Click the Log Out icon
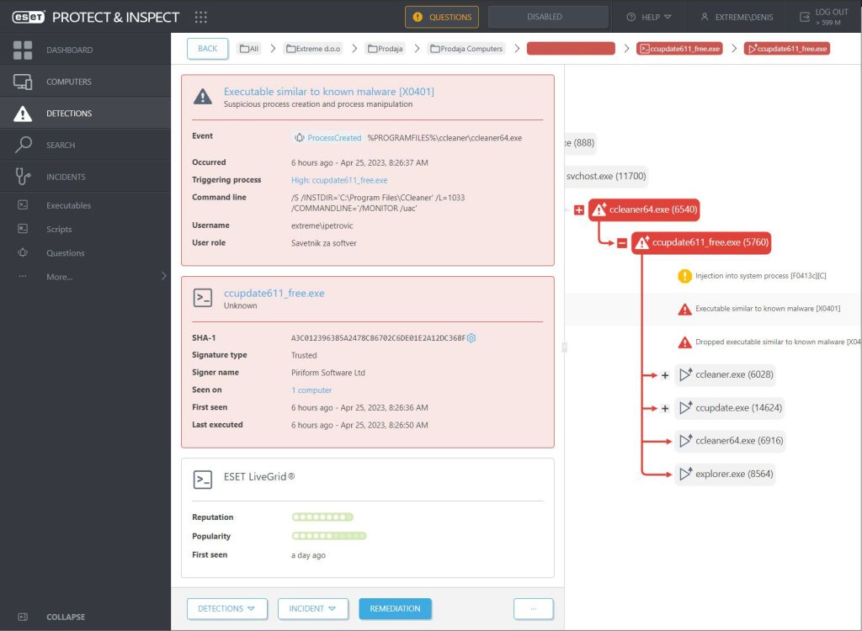 (x=803, y=17)
